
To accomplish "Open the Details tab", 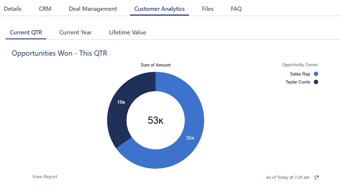I will 13,9.
